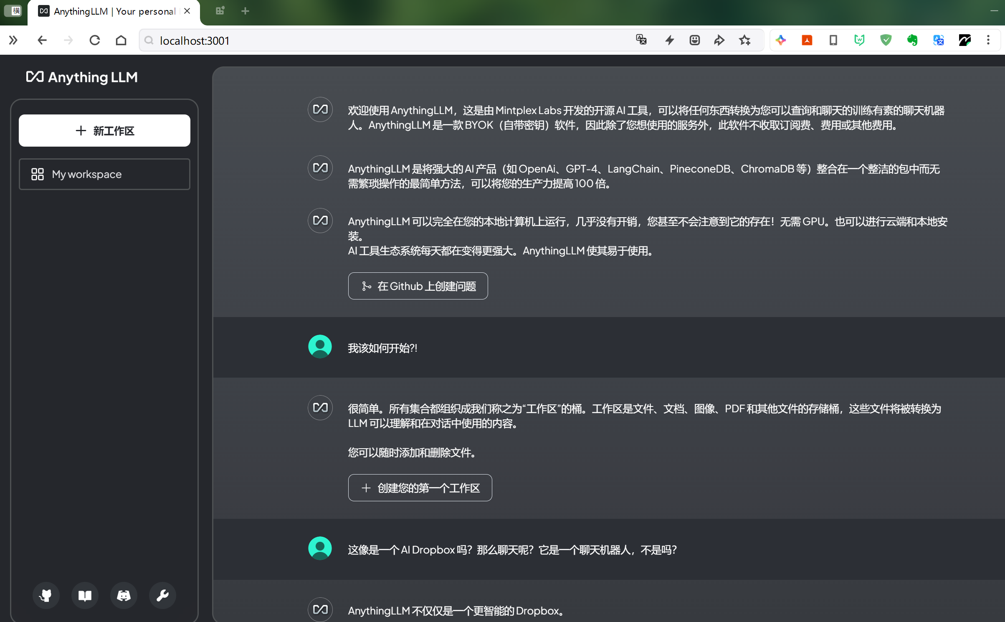
Task: Open the browser three-dot menu
Action: (988, 40)
